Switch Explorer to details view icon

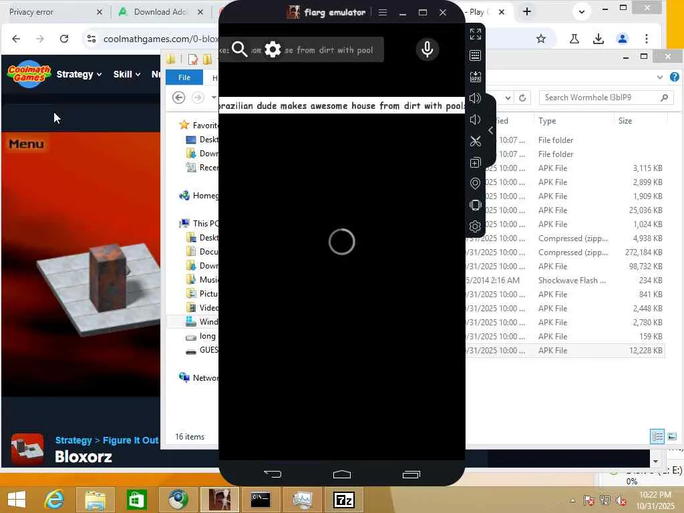(657, 436)
